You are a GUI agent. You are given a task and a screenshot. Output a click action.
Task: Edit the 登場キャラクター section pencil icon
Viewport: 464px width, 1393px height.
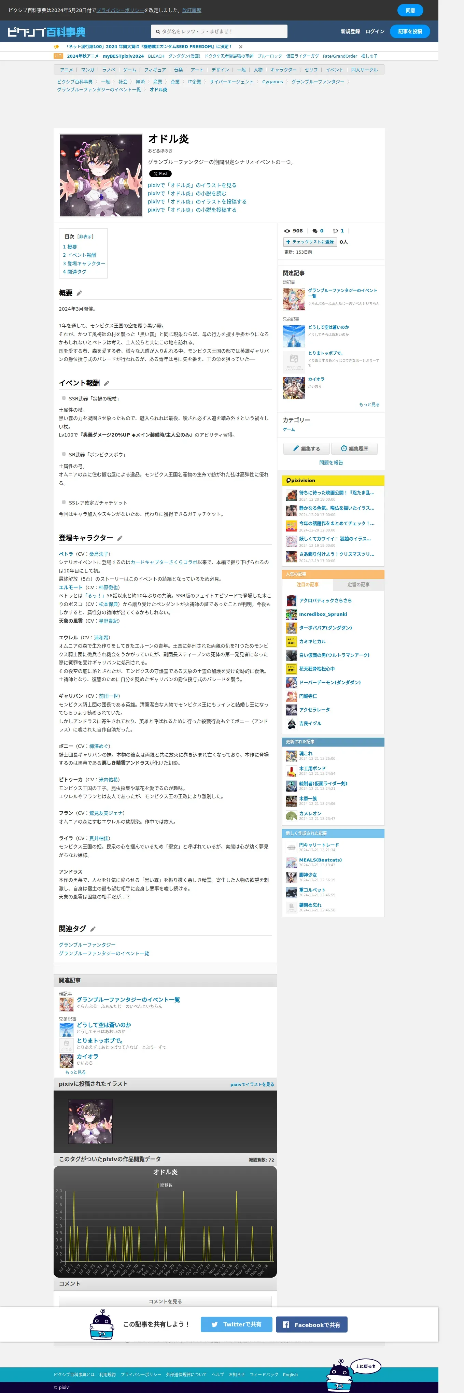pyautogui.click(x=120, y=538)
